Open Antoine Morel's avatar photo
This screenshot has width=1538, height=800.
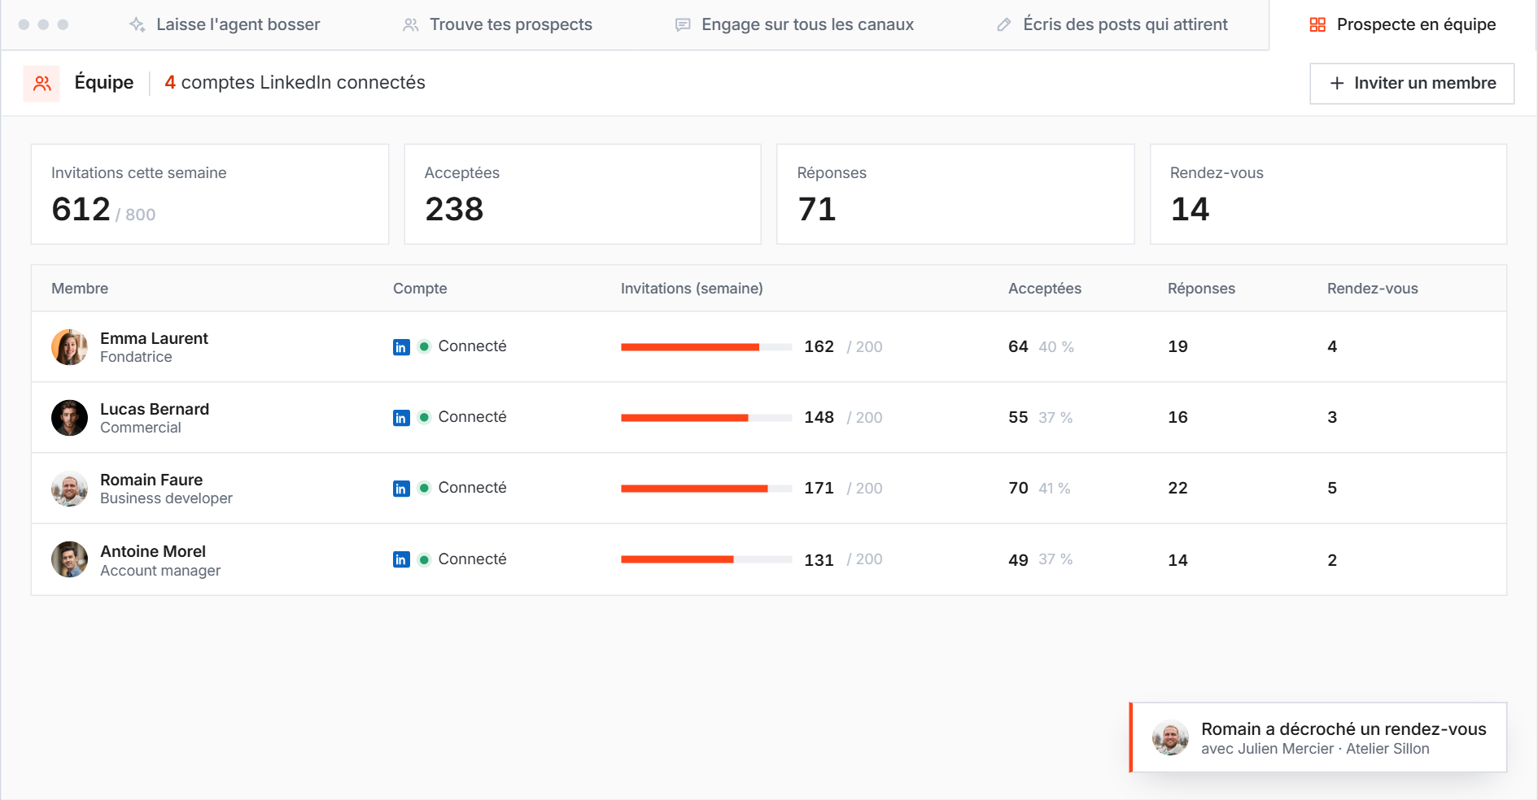coord(69,559)
